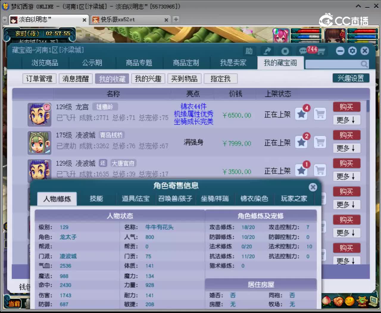Open 我的兴趣 sub-tab
Screen dimensions: 381x313
click(148, 79)
